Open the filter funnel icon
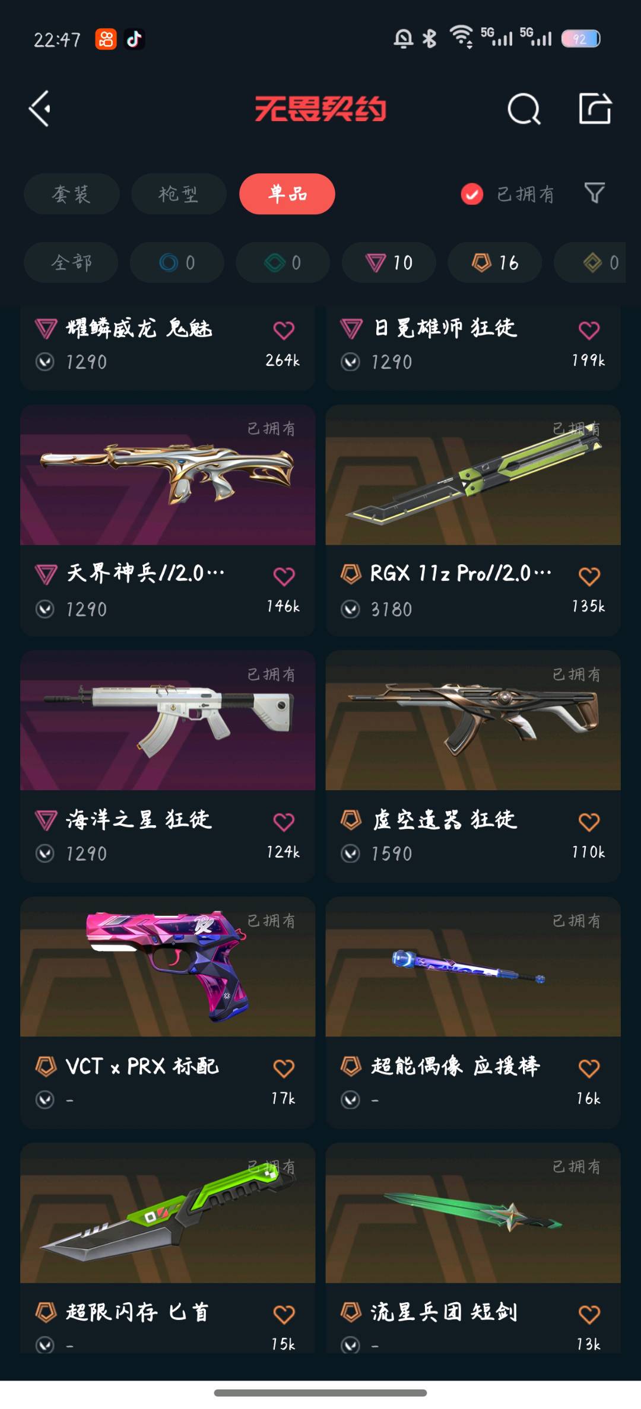641x1409 pixels. 595,193
